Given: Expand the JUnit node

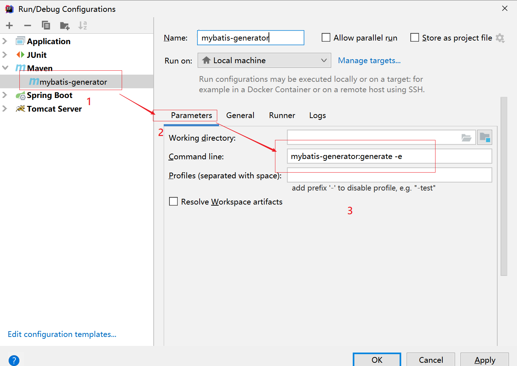Looking at the screenshot, I should tap(5, 55).
